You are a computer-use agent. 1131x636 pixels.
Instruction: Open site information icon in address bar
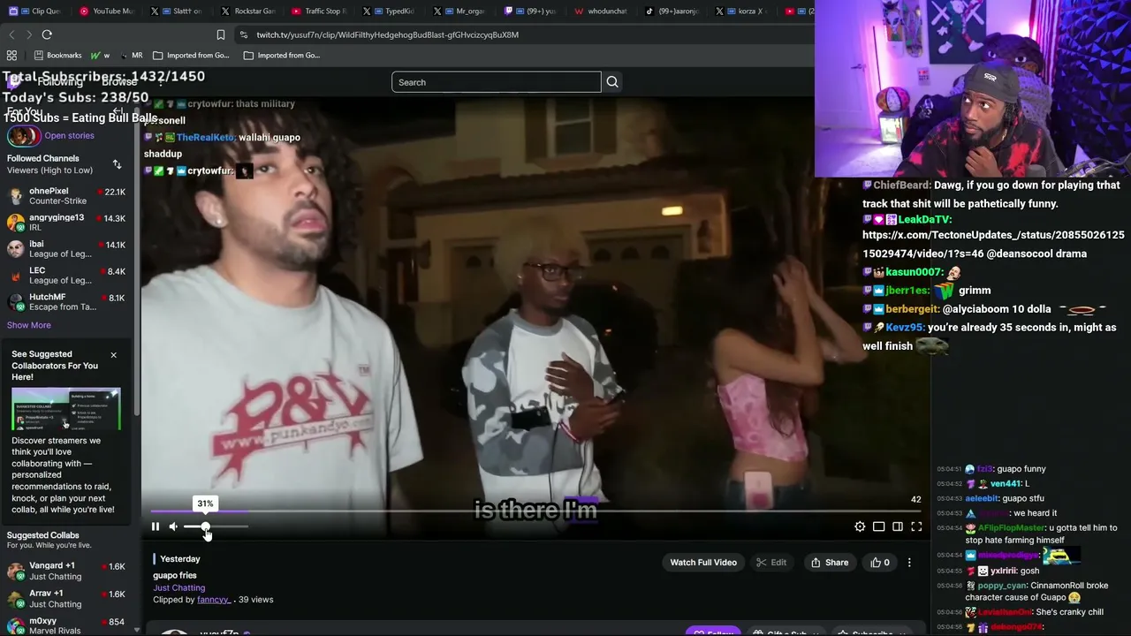244,34
